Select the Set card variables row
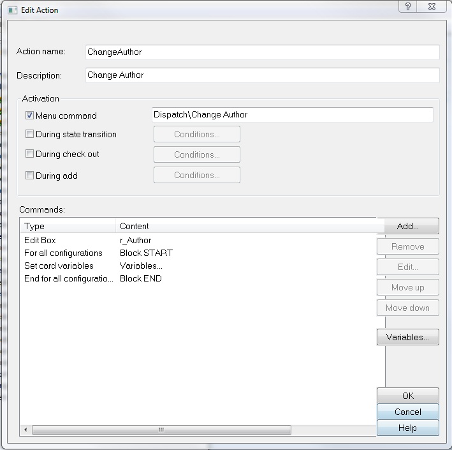Screen dimensions: 452x450 [x=198, y=266]
